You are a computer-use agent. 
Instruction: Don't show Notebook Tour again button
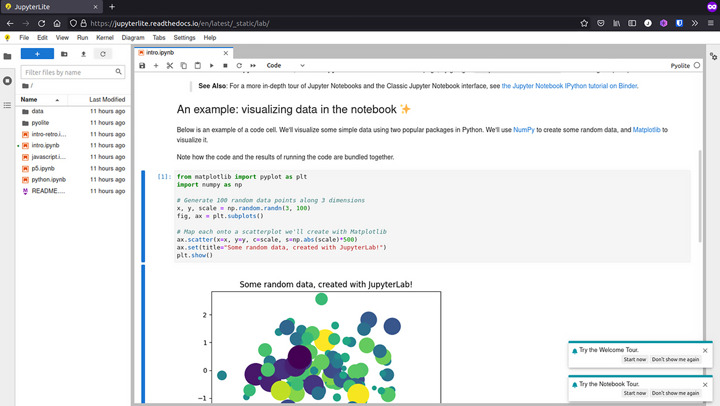tap(676, 393)
